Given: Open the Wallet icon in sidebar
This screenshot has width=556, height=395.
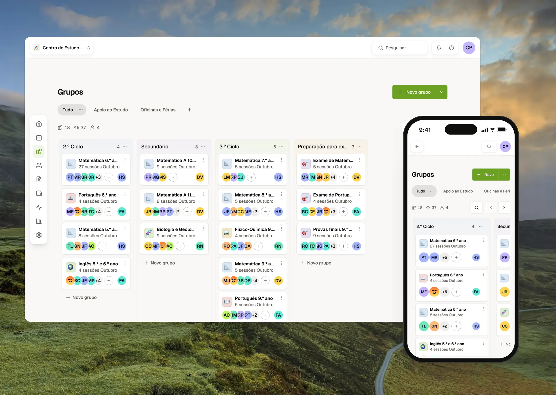Looking at the screenshot, I should pos(39,193).
